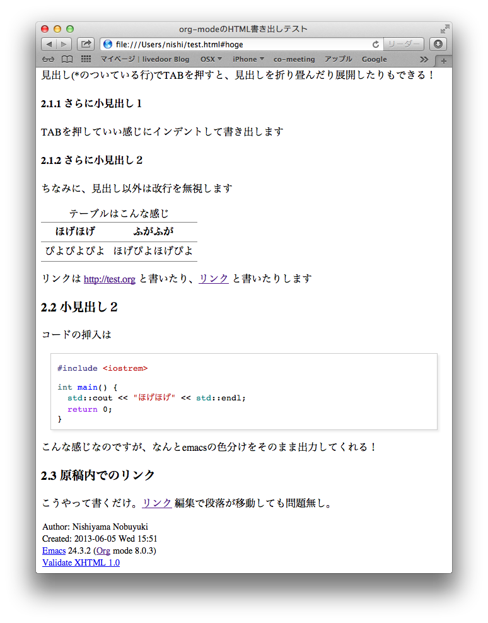Screen dimensions: 488x623
Task: Show bookmarks using the open book icon
Action: click(x=67, y=59)
